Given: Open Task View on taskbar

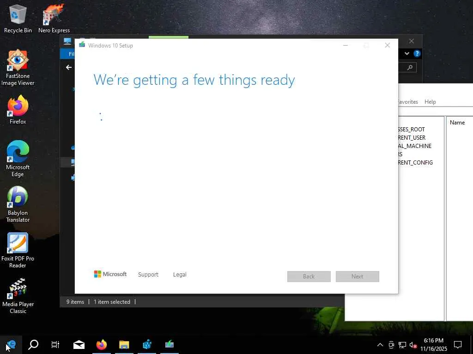Looking at the screenshot, I should click(55, 345).
